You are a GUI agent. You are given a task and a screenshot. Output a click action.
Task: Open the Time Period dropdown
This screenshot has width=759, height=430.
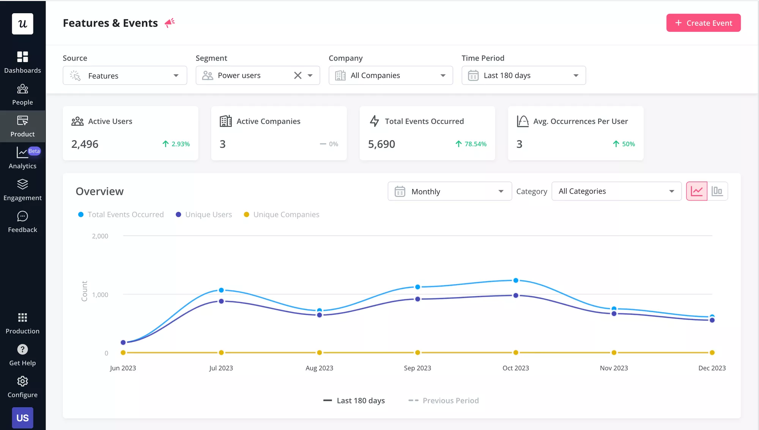(523, 75)
